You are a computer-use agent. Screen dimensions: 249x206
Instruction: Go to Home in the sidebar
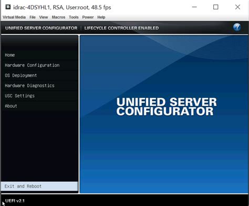pos(39,55)
